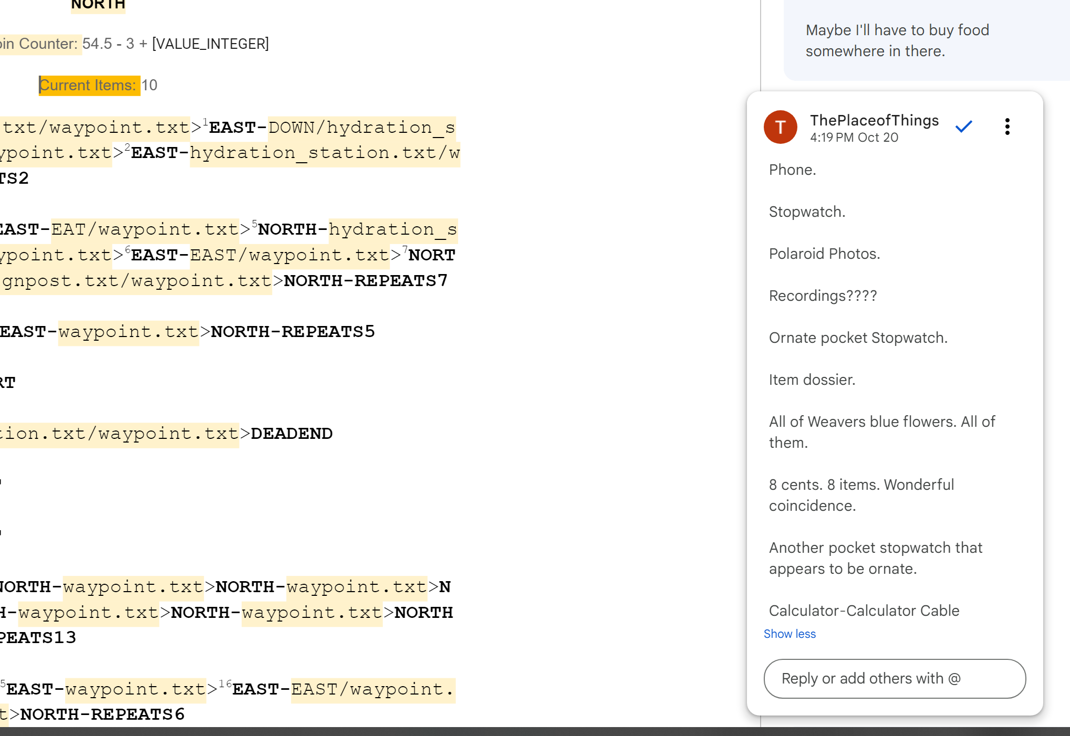Click the Reply or add others field
The image size is (1070, 736).
[894, 678]
